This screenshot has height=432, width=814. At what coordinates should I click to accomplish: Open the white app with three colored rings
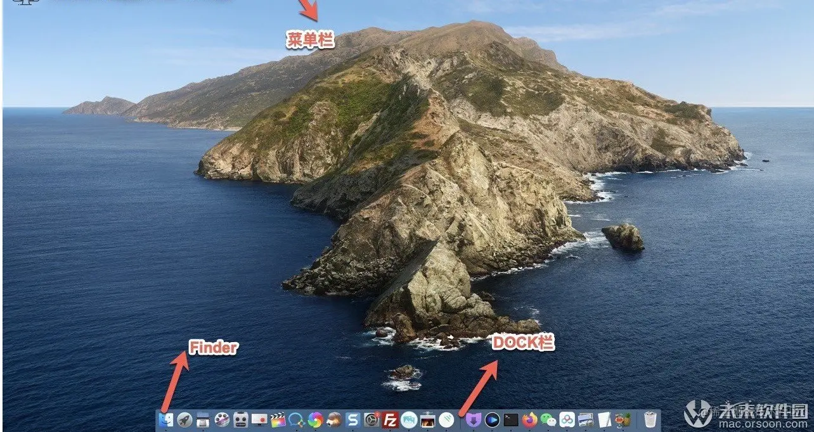(567, 419)
